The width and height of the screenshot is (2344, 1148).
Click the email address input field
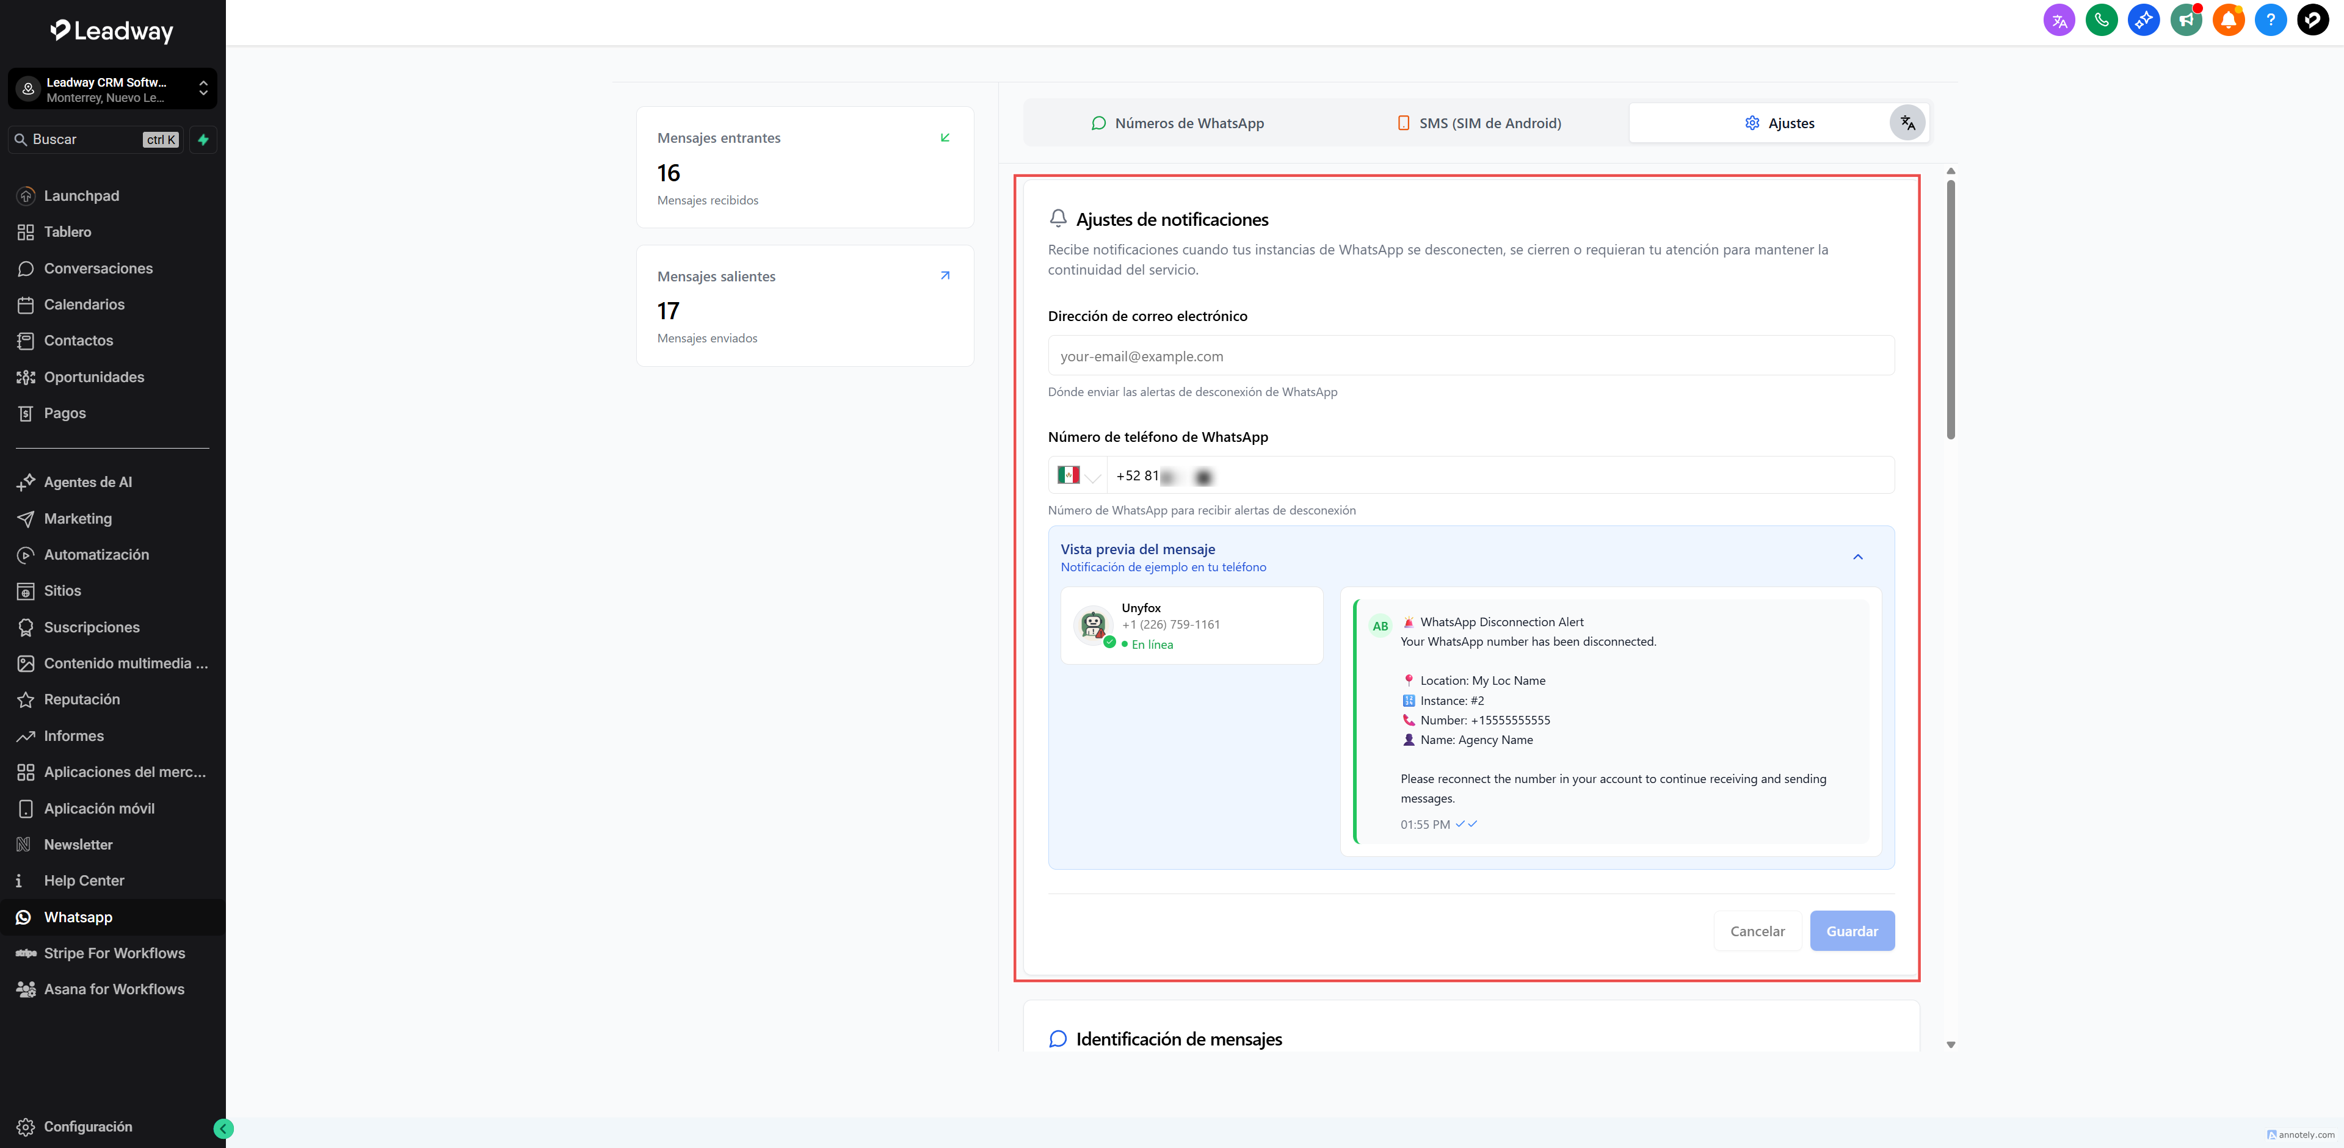point(1470,356)
